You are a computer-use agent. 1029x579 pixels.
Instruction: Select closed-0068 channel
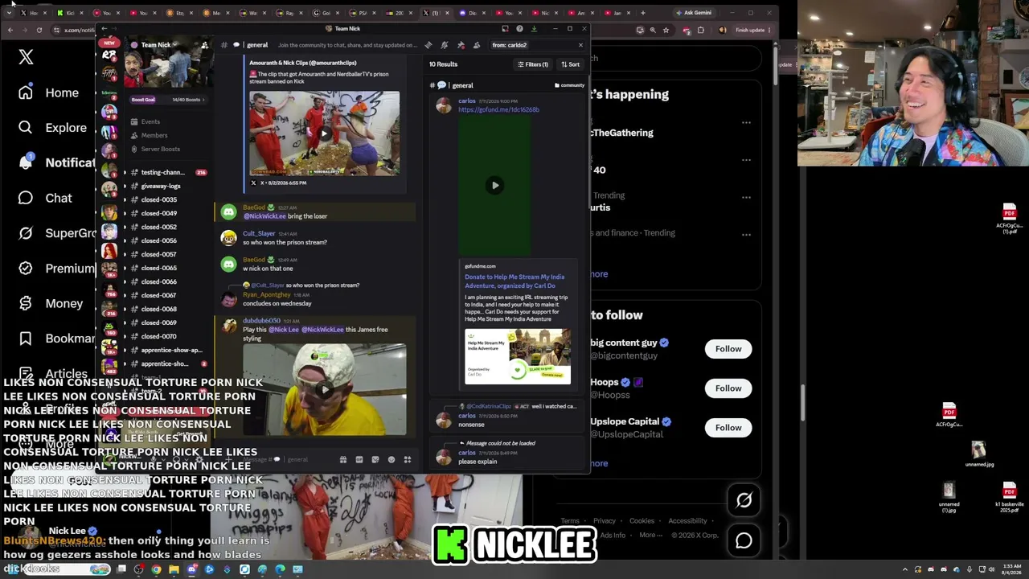[159, 309]
